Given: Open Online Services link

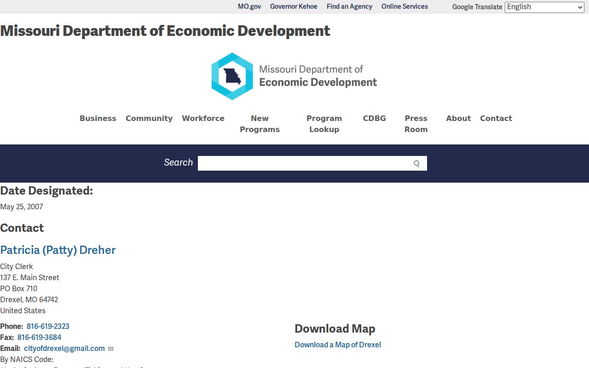Looking at the screenshot, I should click(404, 6).
